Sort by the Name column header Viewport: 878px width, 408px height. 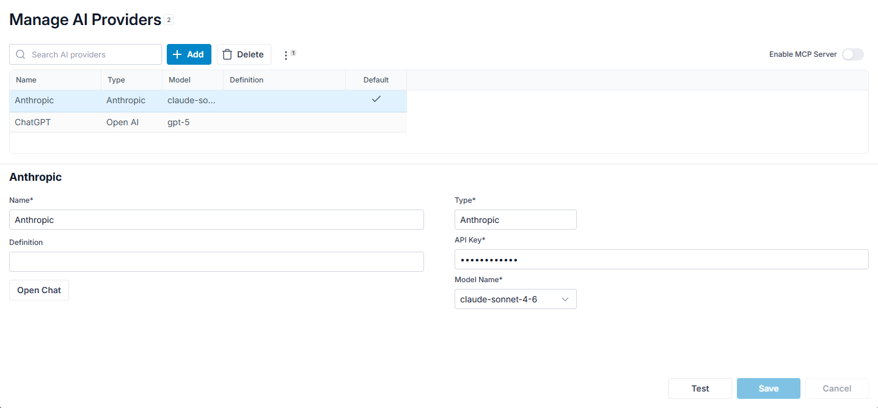pyautogui.click(x=55, y=80)
